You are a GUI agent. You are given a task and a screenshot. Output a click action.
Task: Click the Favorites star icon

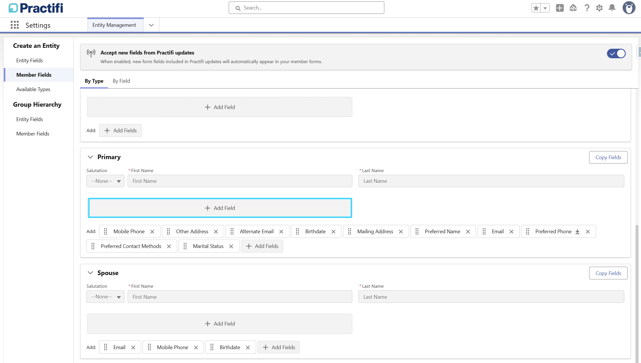tap(536, 8)
